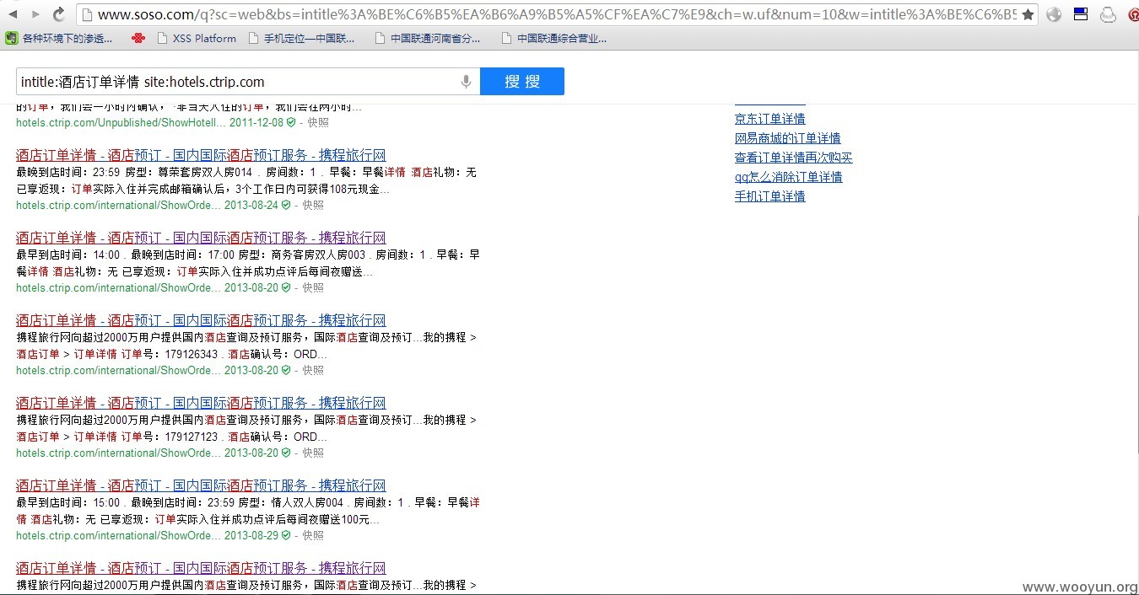Click the printer-like extension icon in the toolbar
The width and height of the screenshot is (1139, 595).
click(1108, 14)
